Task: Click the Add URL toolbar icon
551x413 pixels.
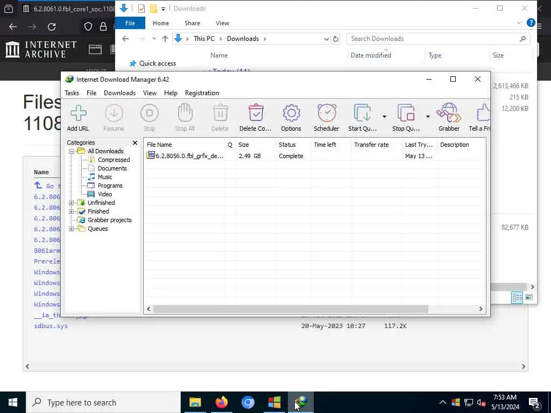Action: (78, 118)
